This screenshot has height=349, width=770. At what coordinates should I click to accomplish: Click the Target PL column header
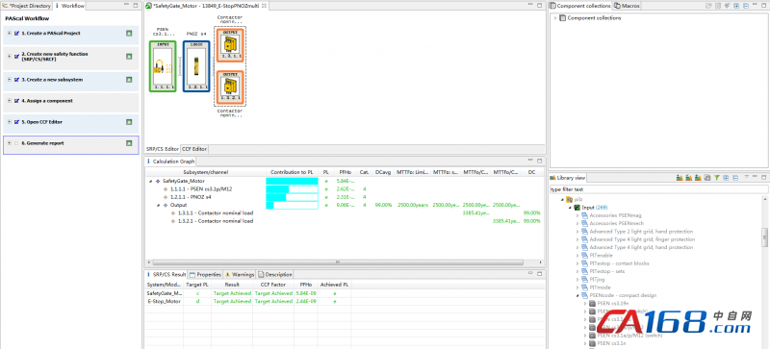[197, 285]
